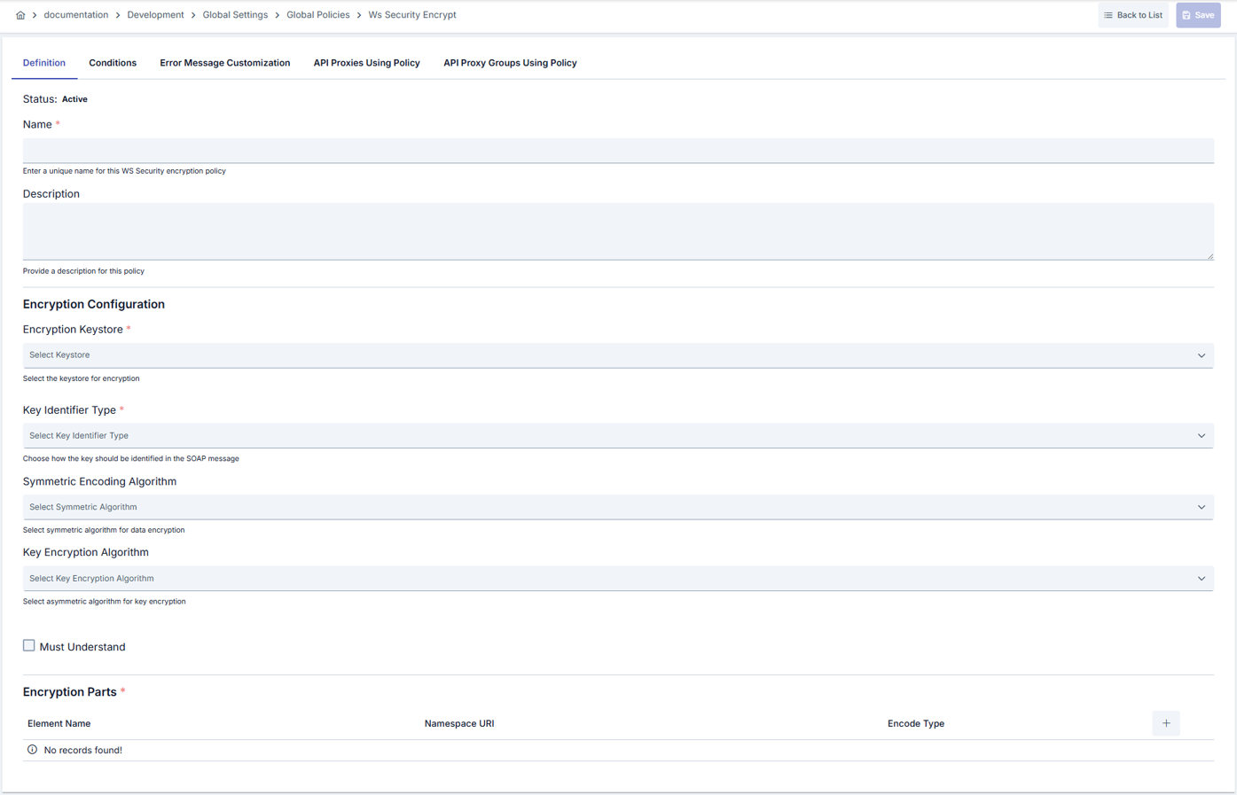1237x795 pixels.
Task: Click Ws Security Encrypt breadcrumb
Action: coord(412,15)
